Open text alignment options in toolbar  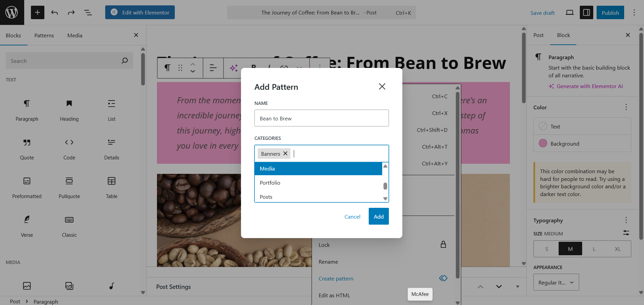pos(213,68)
